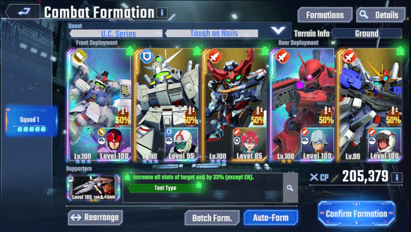
Task: Click green upgrade arrow on last unit card
Action: (400, 51)
